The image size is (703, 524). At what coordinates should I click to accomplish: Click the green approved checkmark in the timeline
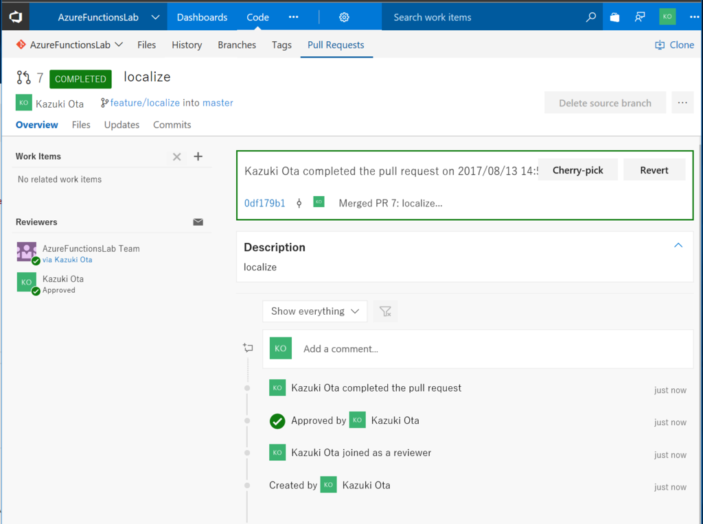277,421
